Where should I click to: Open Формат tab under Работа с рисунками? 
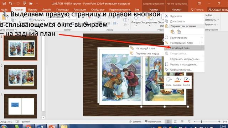(x=177, y=10)
